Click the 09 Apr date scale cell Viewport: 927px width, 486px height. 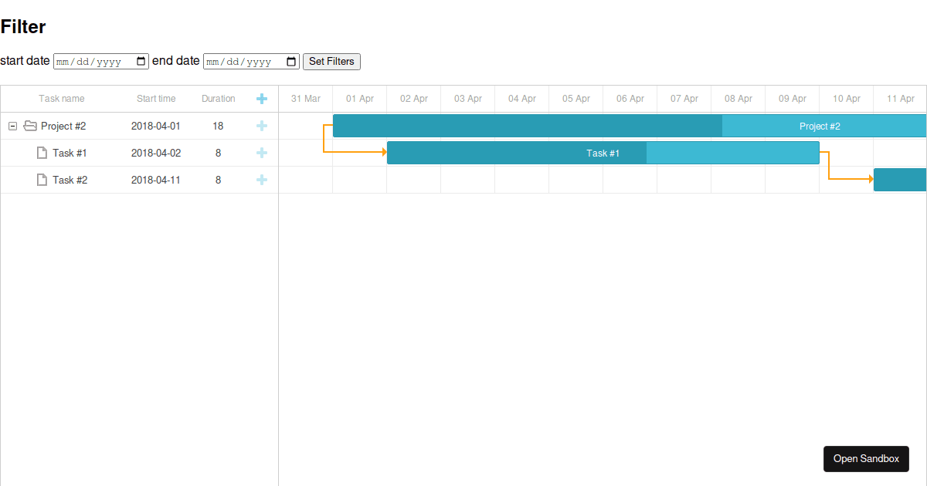[x=793, y=99]
